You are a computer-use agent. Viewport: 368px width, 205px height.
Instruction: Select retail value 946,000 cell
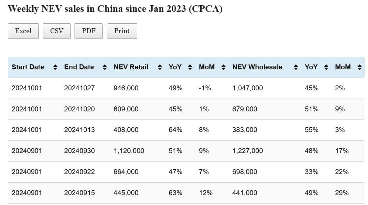(126, 88)
